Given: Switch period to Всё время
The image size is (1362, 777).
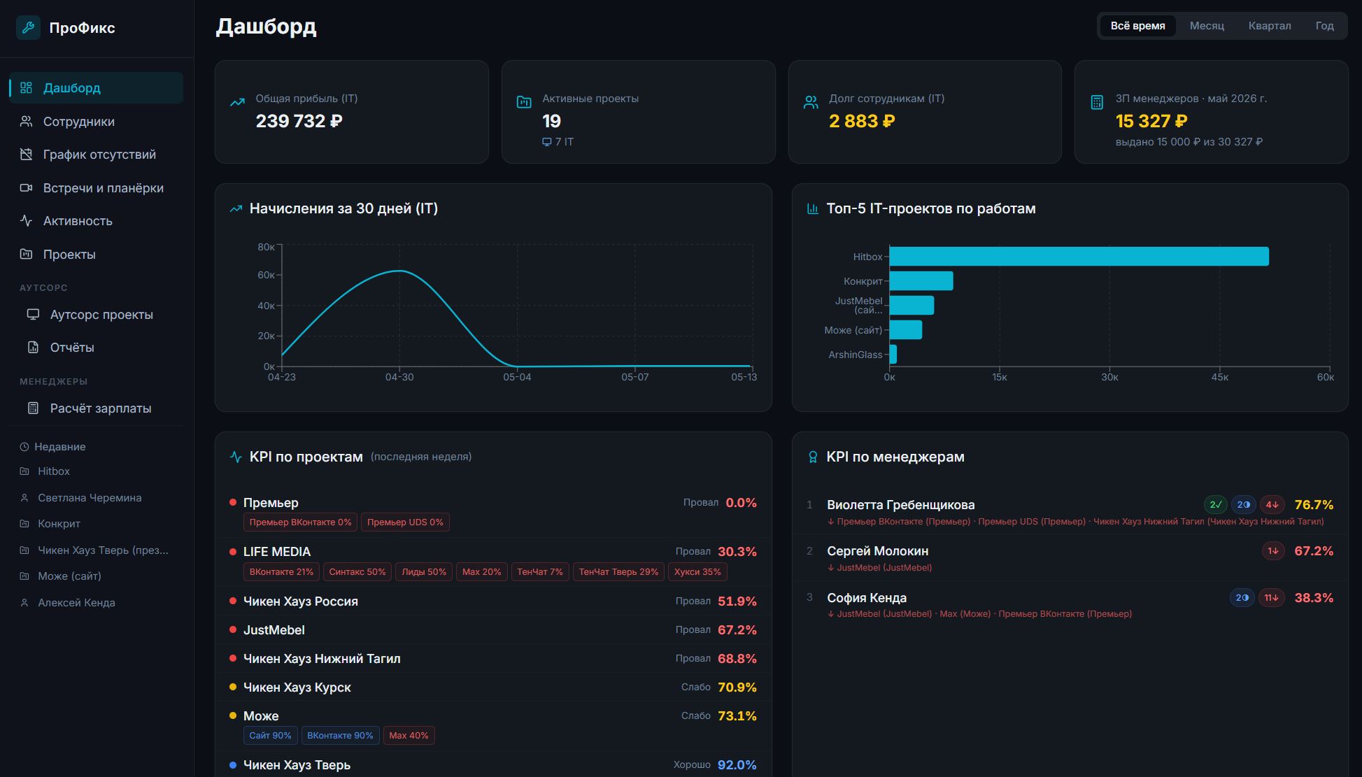Looking at the screenshot, I should coord(1138,26).
